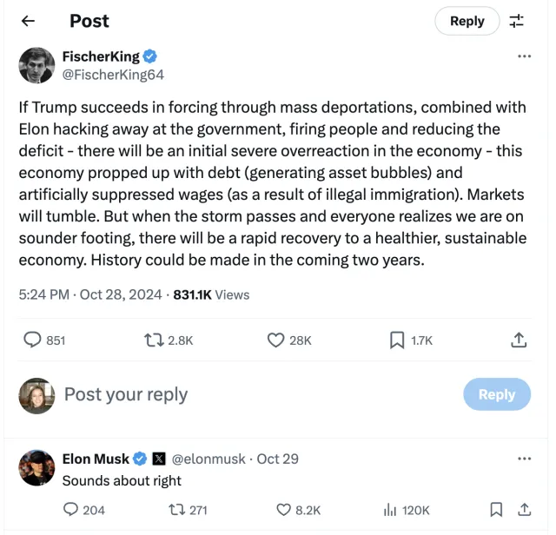556x535 pixels.
Task: Click the blue Reply submit button
Action: click(x=496, y=394)
